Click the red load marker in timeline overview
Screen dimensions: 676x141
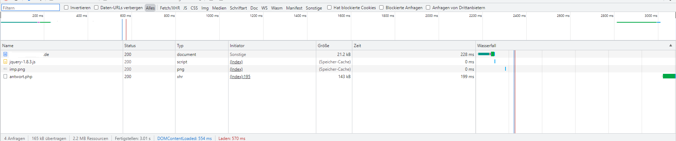pos(126,30)
